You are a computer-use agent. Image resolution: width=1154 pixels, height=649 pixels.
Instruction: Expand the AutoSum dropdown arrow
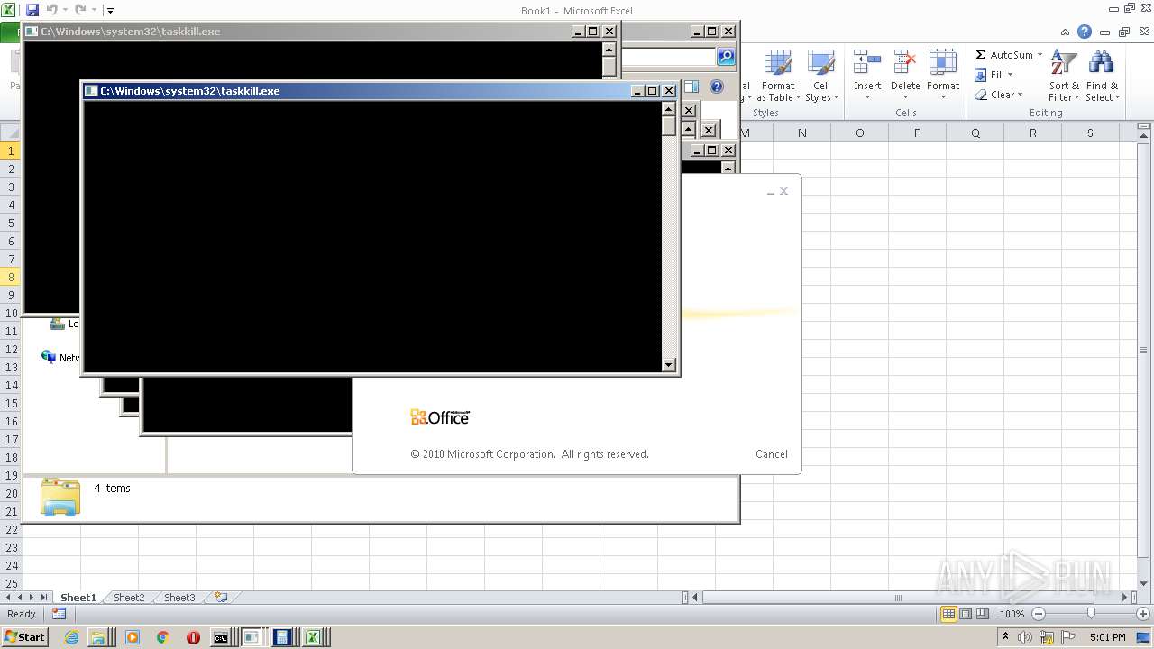[1040, 55]
